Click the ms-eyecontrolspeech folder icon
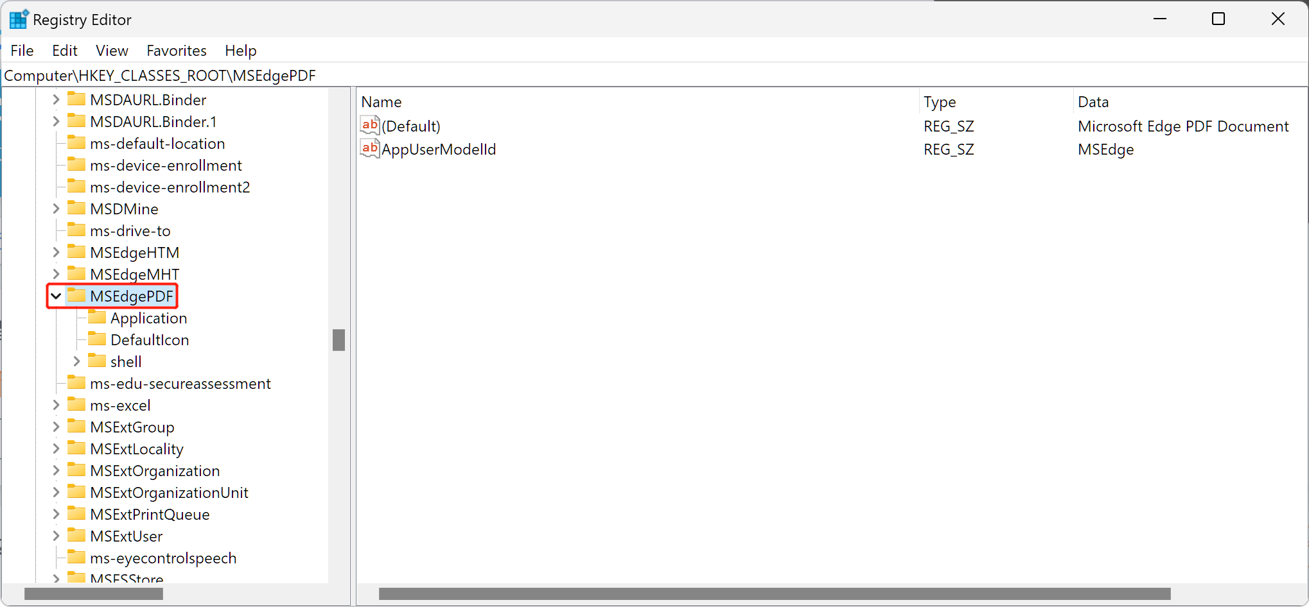 76,558
